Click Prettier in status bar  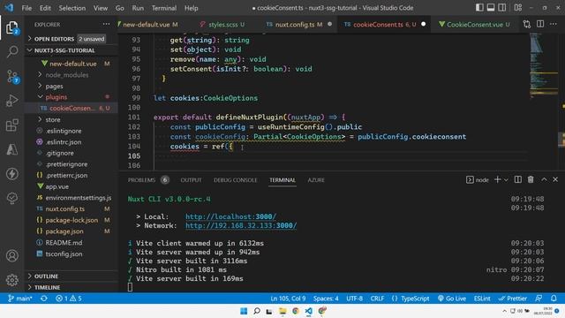513,299
